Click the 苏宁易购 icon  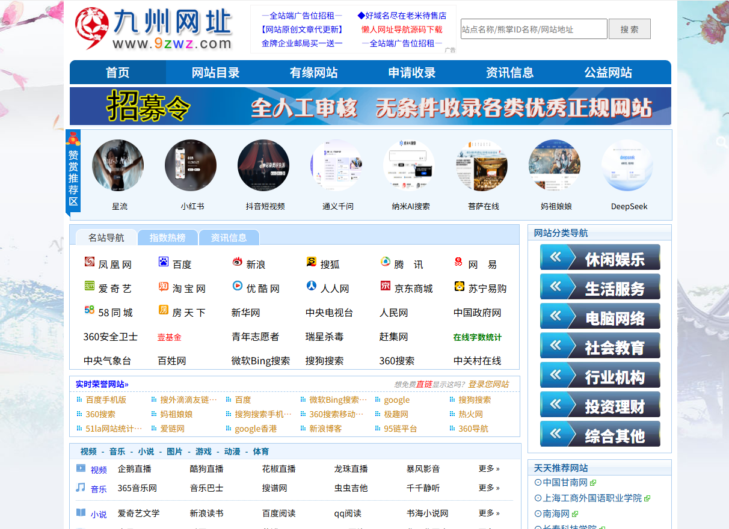click(460, 286)
